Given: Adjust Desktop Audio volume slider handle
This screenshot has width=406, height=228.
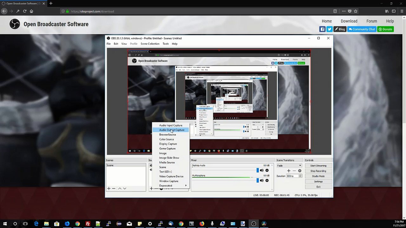Looking at the screenshot, I should pyautogui.click(x=258, y=170).
